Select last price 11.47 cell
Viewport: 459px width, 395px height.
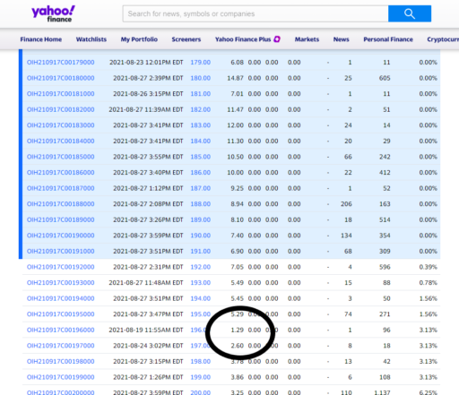(236, 109)
